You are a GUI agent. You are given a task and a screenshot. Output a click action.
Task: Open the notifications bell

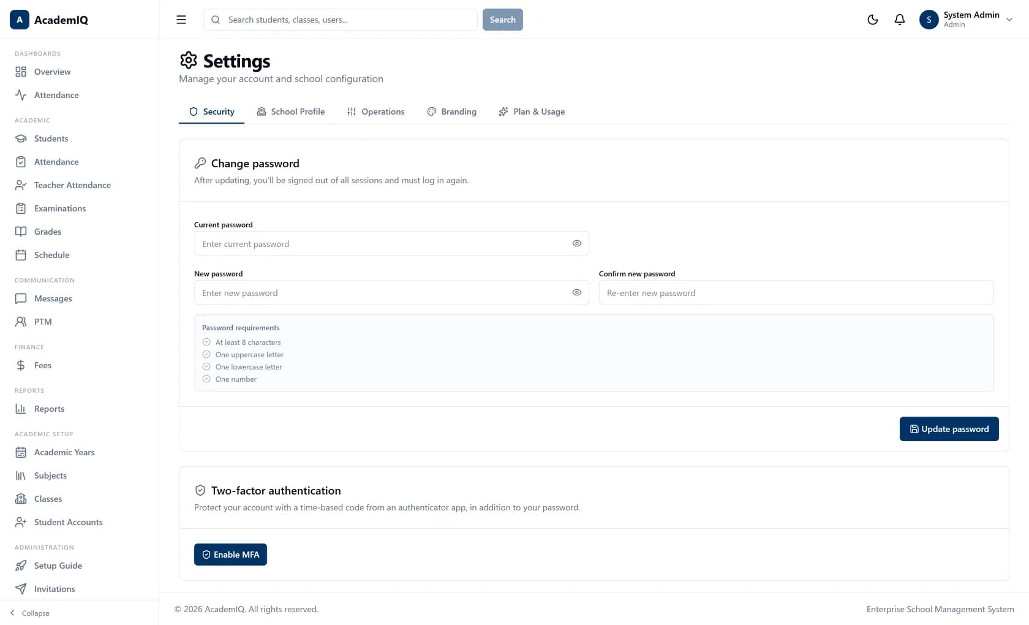click(x=900, y=20)
